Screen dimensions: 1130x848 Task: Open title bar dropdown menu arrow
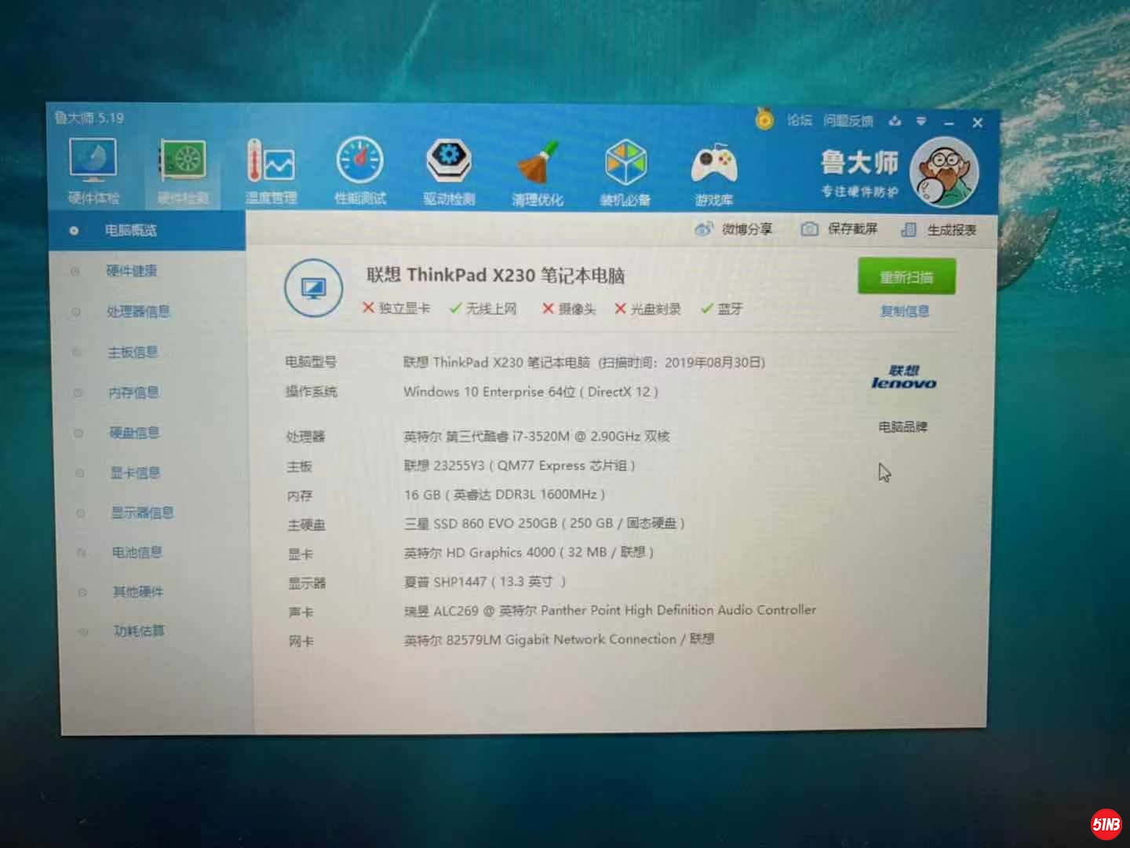tap(921, 122)
